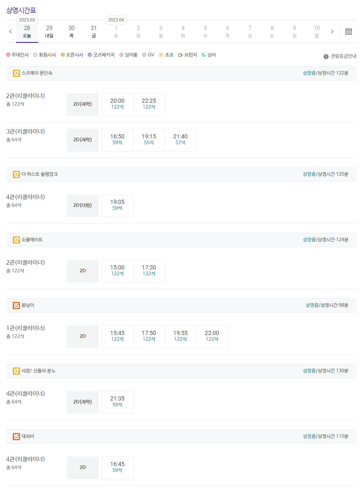363x488 pixels.
Task: Select the 28 오늘 date tab
Action: (27, 31)
